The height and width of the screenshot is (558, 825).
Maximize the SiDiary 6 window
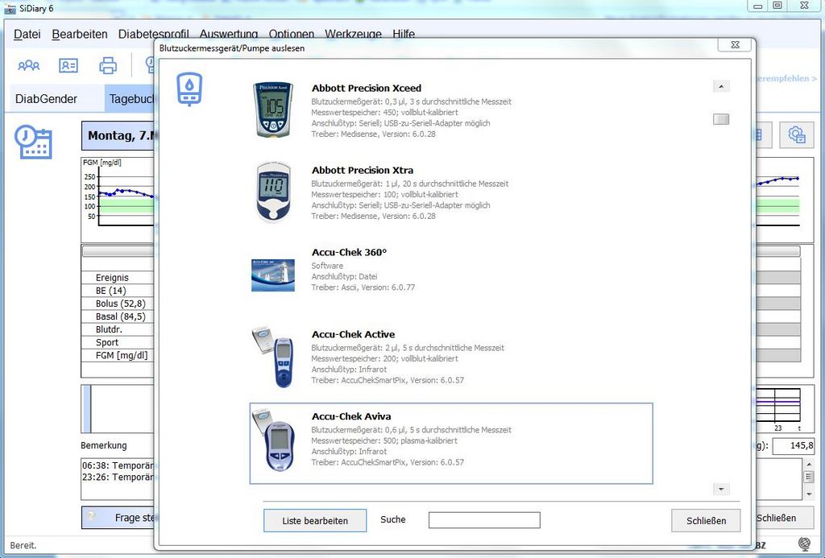point(777,6)
